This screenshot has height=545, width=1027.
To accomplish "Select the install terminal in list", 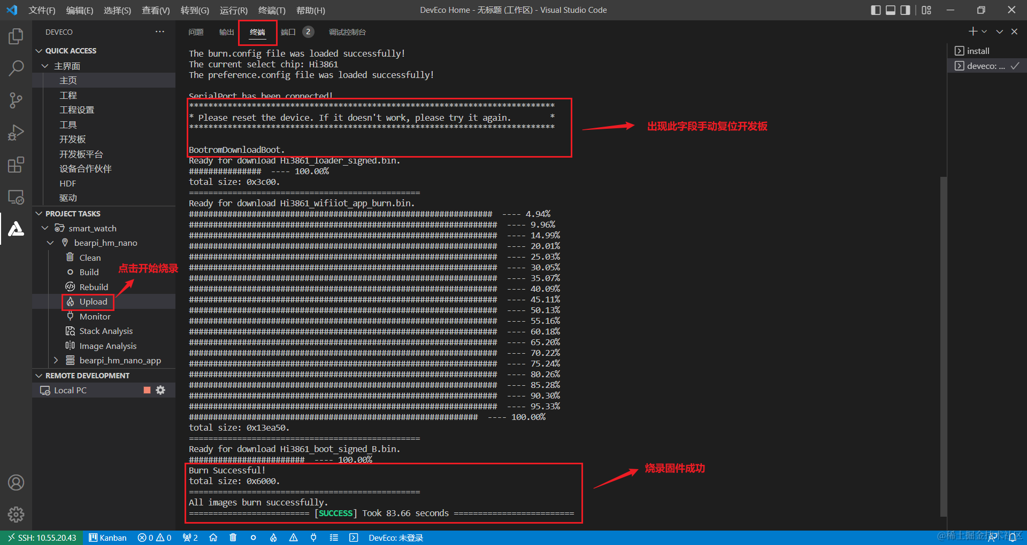I will click(987, 51).
